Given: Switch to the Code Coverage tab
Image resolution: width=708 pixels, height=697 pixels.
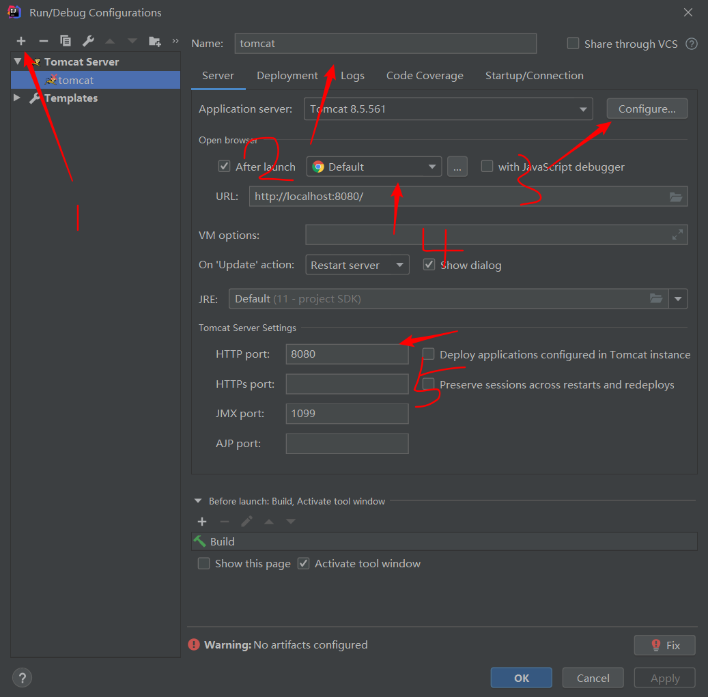Looking at the screenshot, I should (425, 75).
